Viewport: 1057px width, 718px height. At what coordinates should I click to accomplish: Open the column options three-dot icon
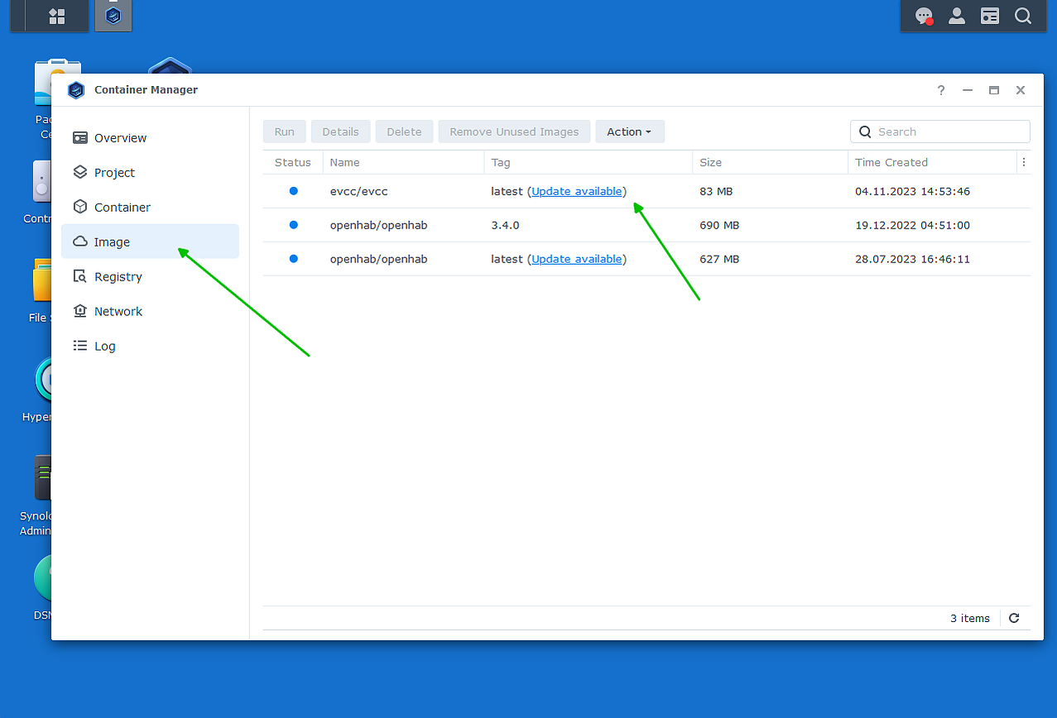pyautogui.click(x=1024, y=162)
